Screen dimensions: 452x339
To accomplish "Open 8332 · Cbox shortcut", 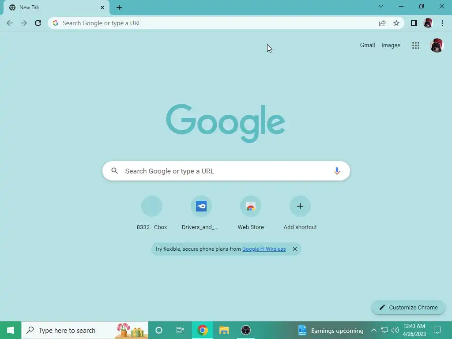I will [152, 213].
